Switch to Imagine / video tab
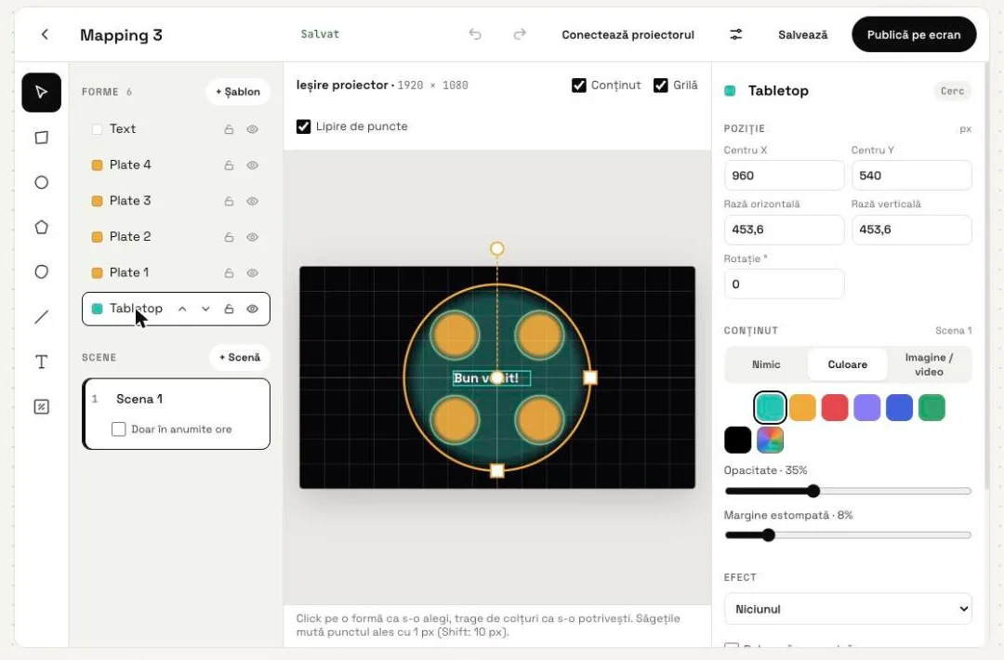Image resolution: width=1004 pixels, height=660 pixels. (929, 364)
